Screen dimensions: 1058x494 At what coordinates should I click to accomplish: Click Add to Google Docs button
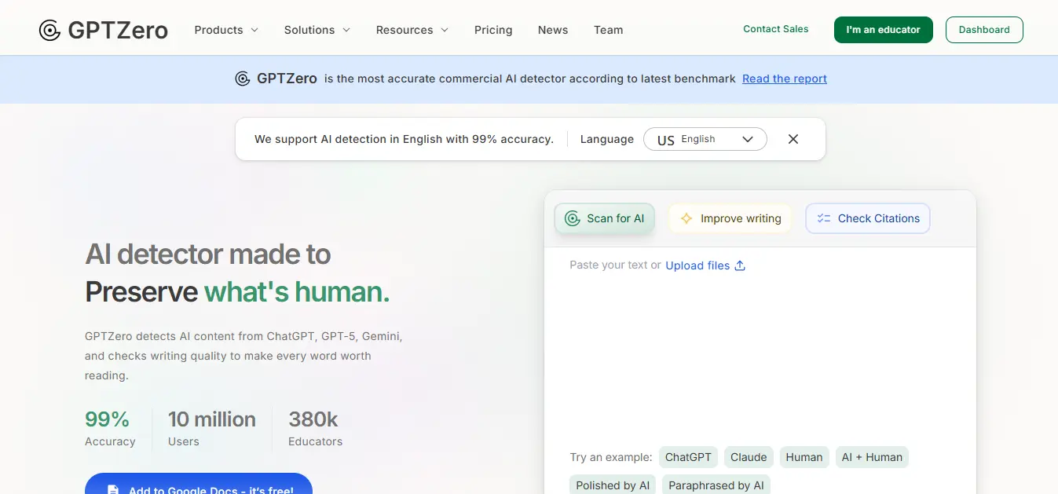199,484
